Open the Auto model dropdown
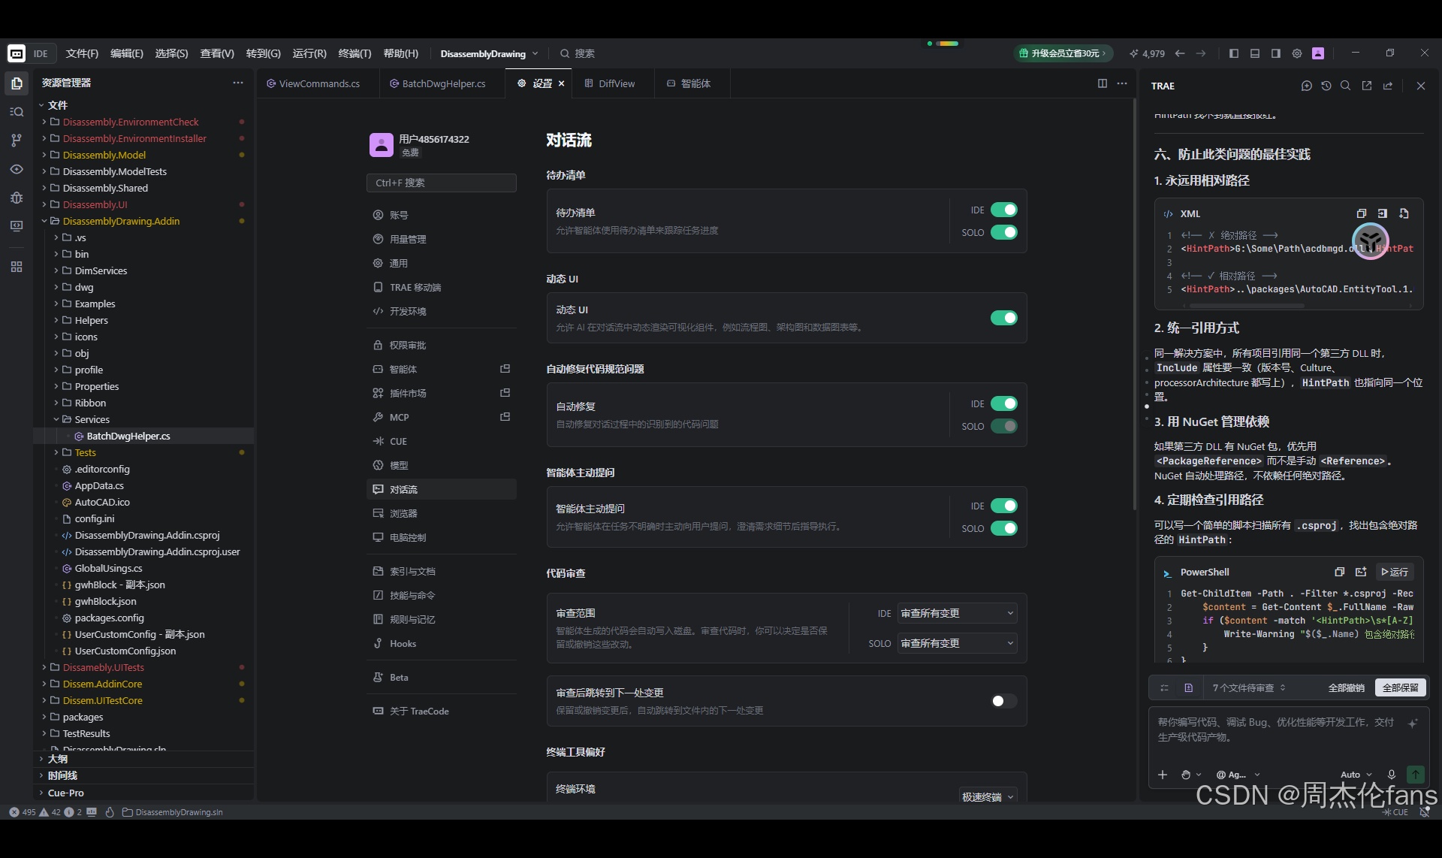 click(x=1356, y=775)
